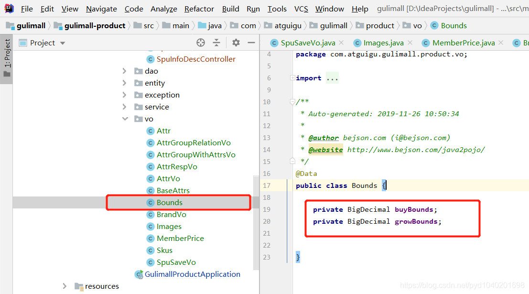Select Bounds class in tree
This screenshot has height=294, width=529.
tap(169, 203)
